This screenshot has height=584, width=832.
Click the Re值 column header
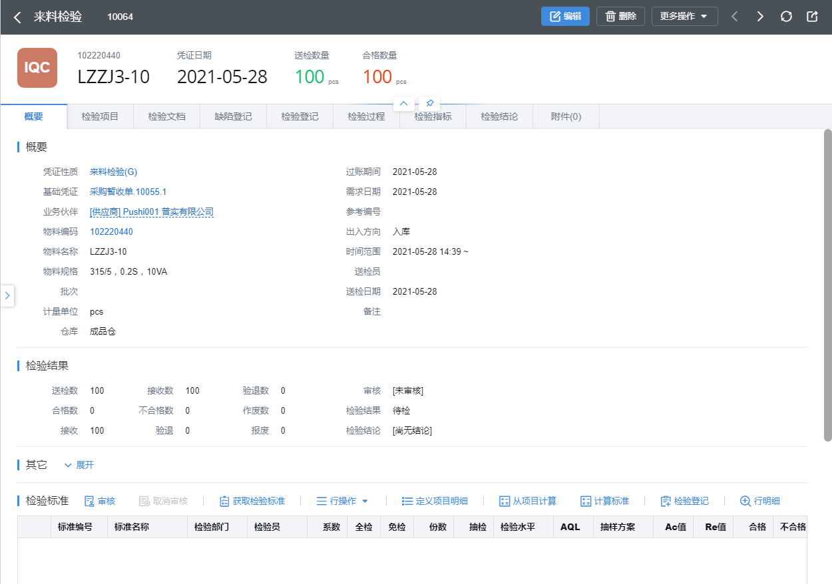714,527
